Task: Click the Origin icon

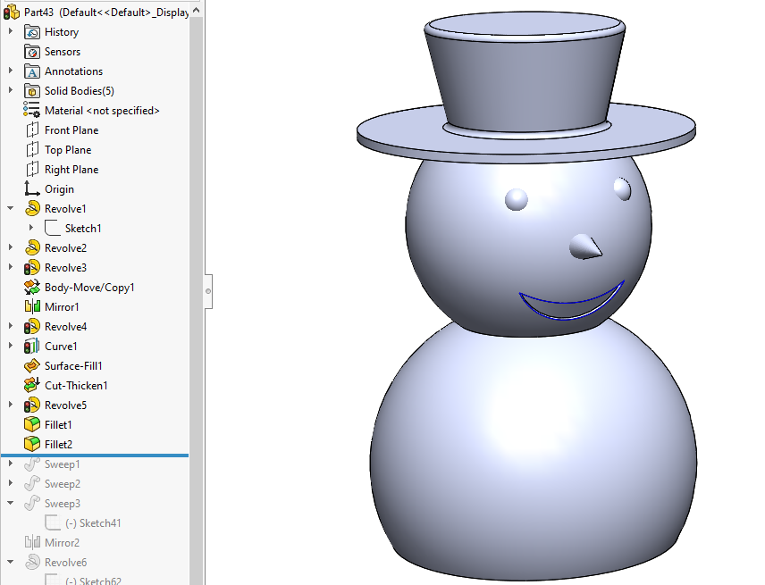Action: (x=32, y=189)
